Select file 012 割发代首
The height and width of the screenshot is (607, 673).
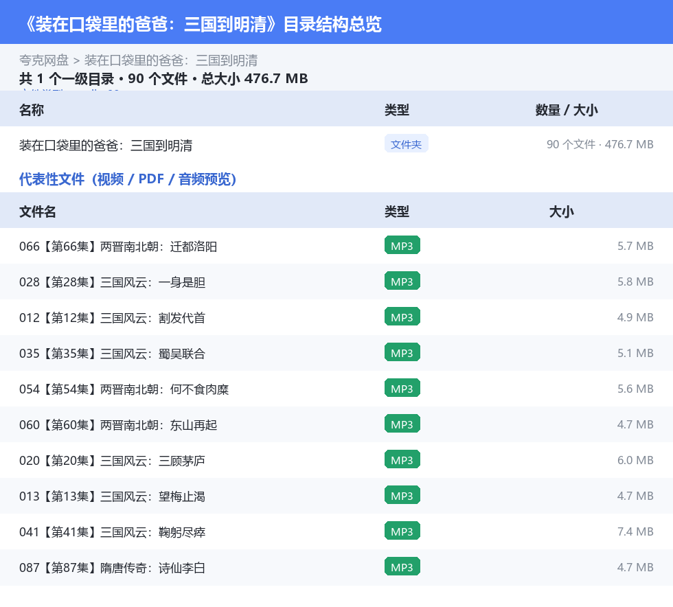(x=336, y=317)
